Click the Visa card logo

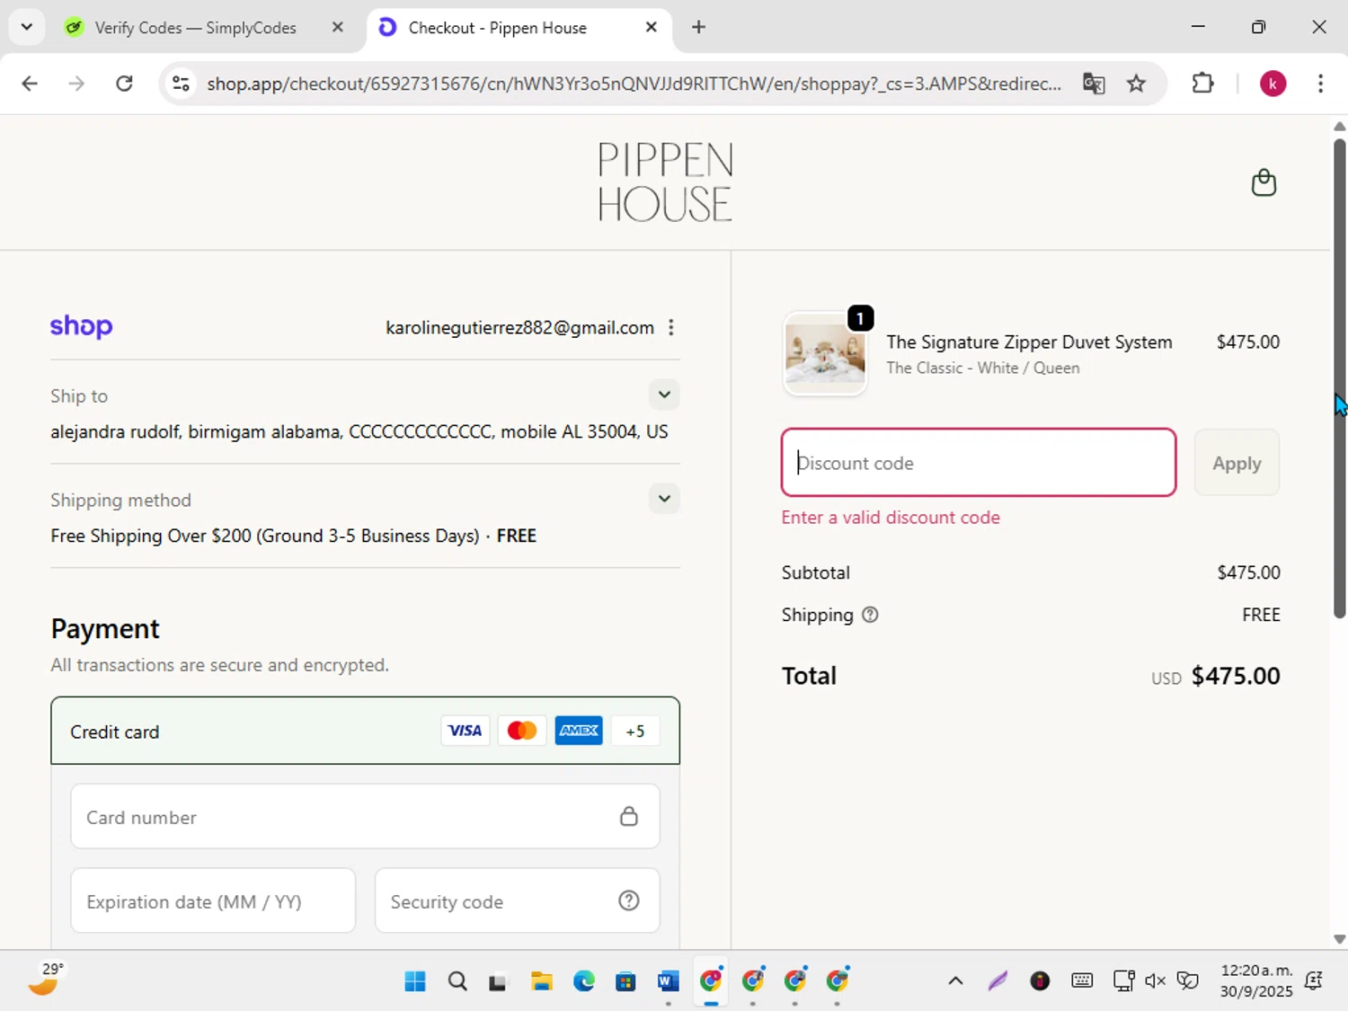[x=465, y=731]
